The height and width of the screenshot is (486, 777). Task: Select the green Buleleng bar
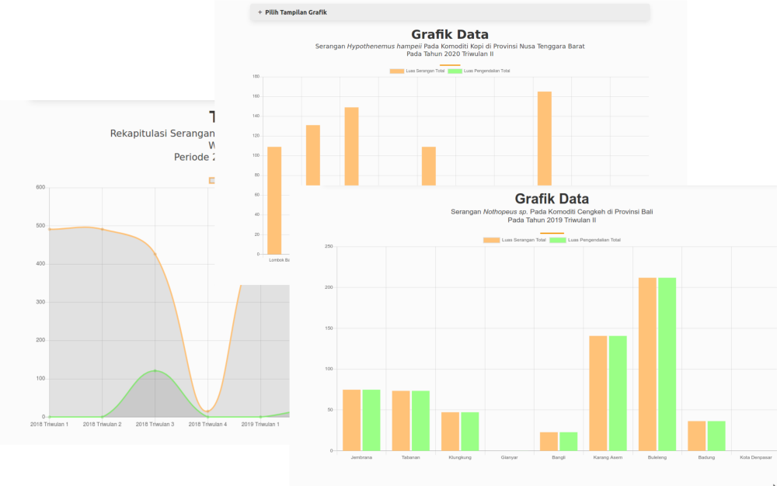pos(667,363)
